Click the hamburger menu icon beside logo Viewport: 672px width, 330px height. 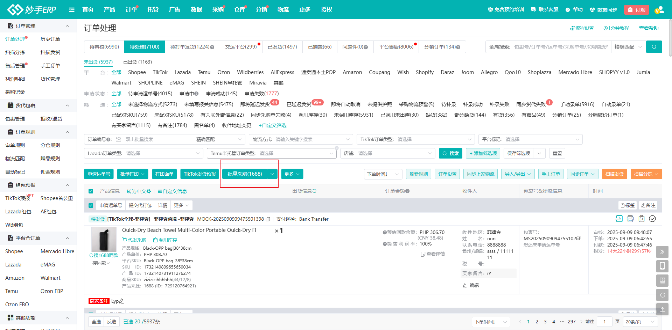(72, 10)
